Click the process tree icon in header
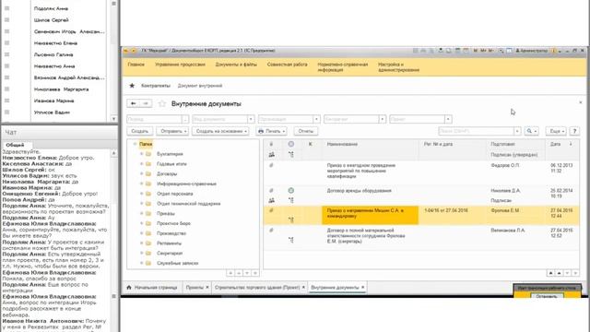Screen dimensions: 590x332 coord(291,154)
